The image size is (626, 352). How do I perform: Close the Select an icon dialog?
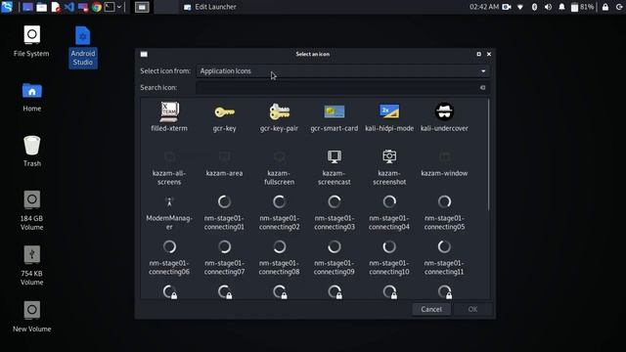[489, 54]
